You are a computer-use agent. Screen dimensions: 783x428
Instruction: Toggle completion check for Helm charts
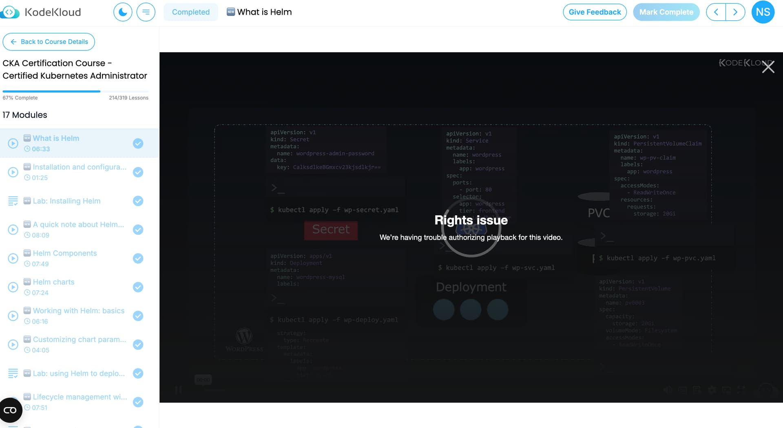pyautogui.click(x=138, y=287)
